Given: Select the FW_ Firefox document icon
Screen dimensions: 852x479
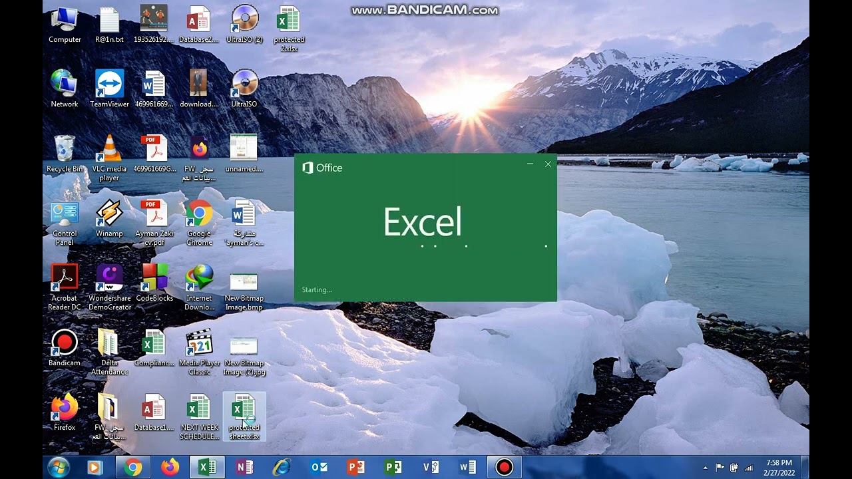Looking at the screenshot, I should pyautogui.click(x=198, y=158).
